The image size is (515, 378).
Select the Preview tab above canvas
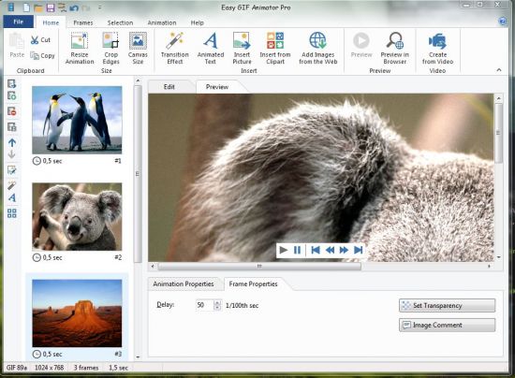217,87
